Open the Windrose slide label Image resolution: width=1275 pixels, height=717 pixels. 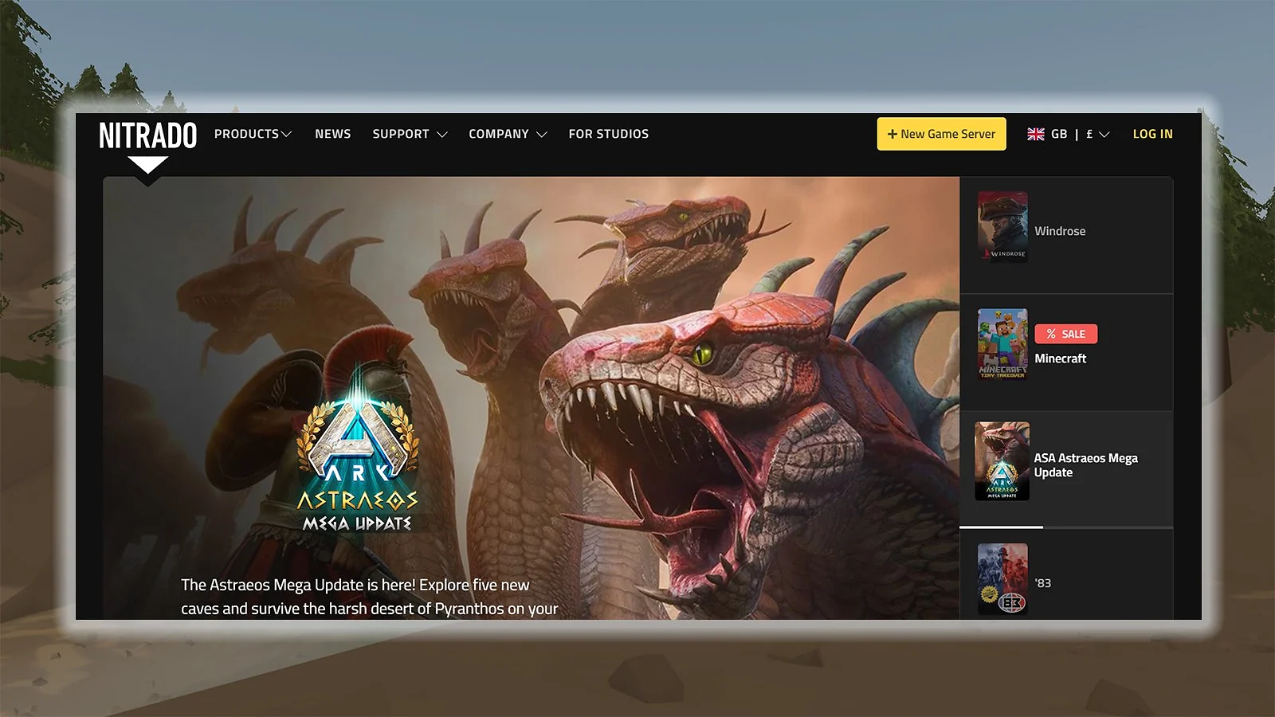point(1060,231)
